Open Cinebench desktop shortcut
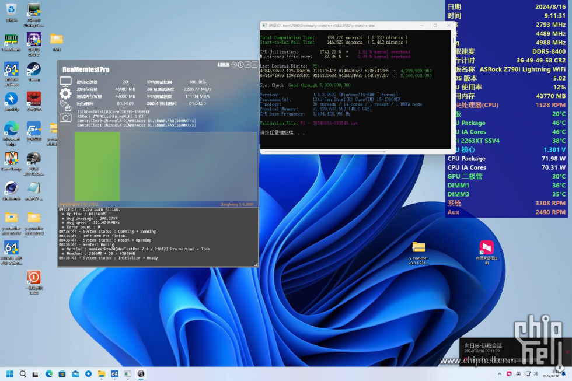Viewport: 572px width, 381px height. click(11, 191)
